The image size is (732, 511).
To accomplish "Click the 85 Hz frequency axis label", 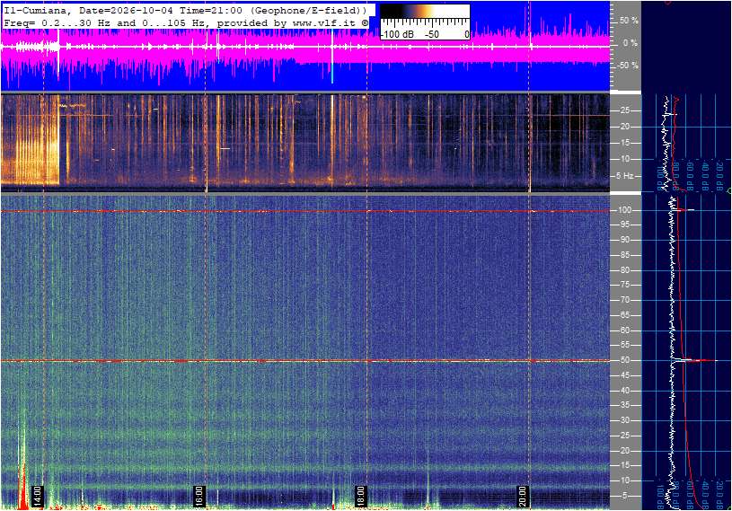I will click(624, 255).
